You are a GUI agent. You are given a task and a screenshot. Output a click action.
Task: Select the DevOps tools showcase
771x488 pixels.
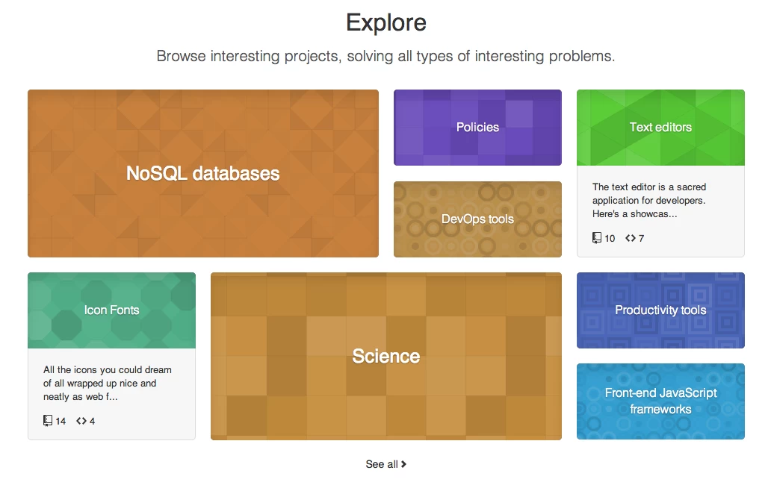coord(477,219)
